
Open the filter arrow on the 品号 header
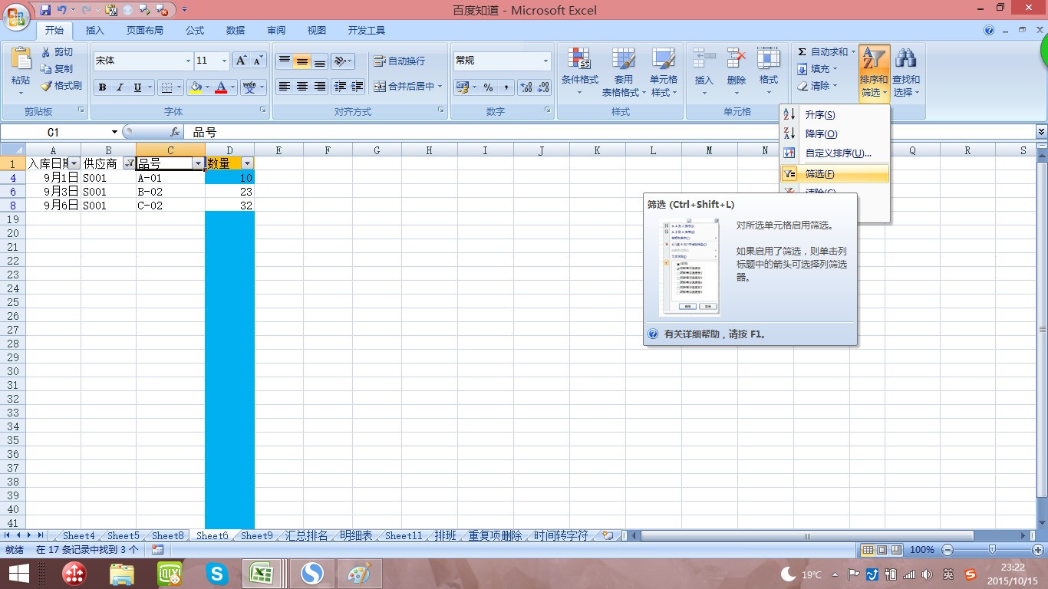point(198,163)
